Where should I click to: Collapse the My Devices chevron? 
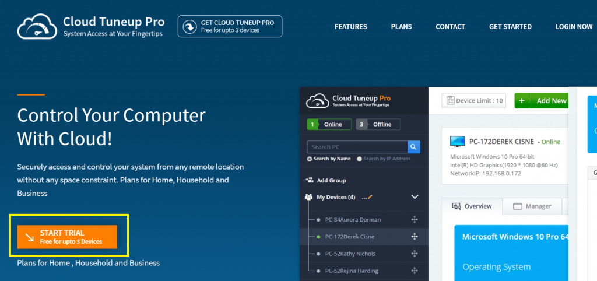[x=415, y=197]
